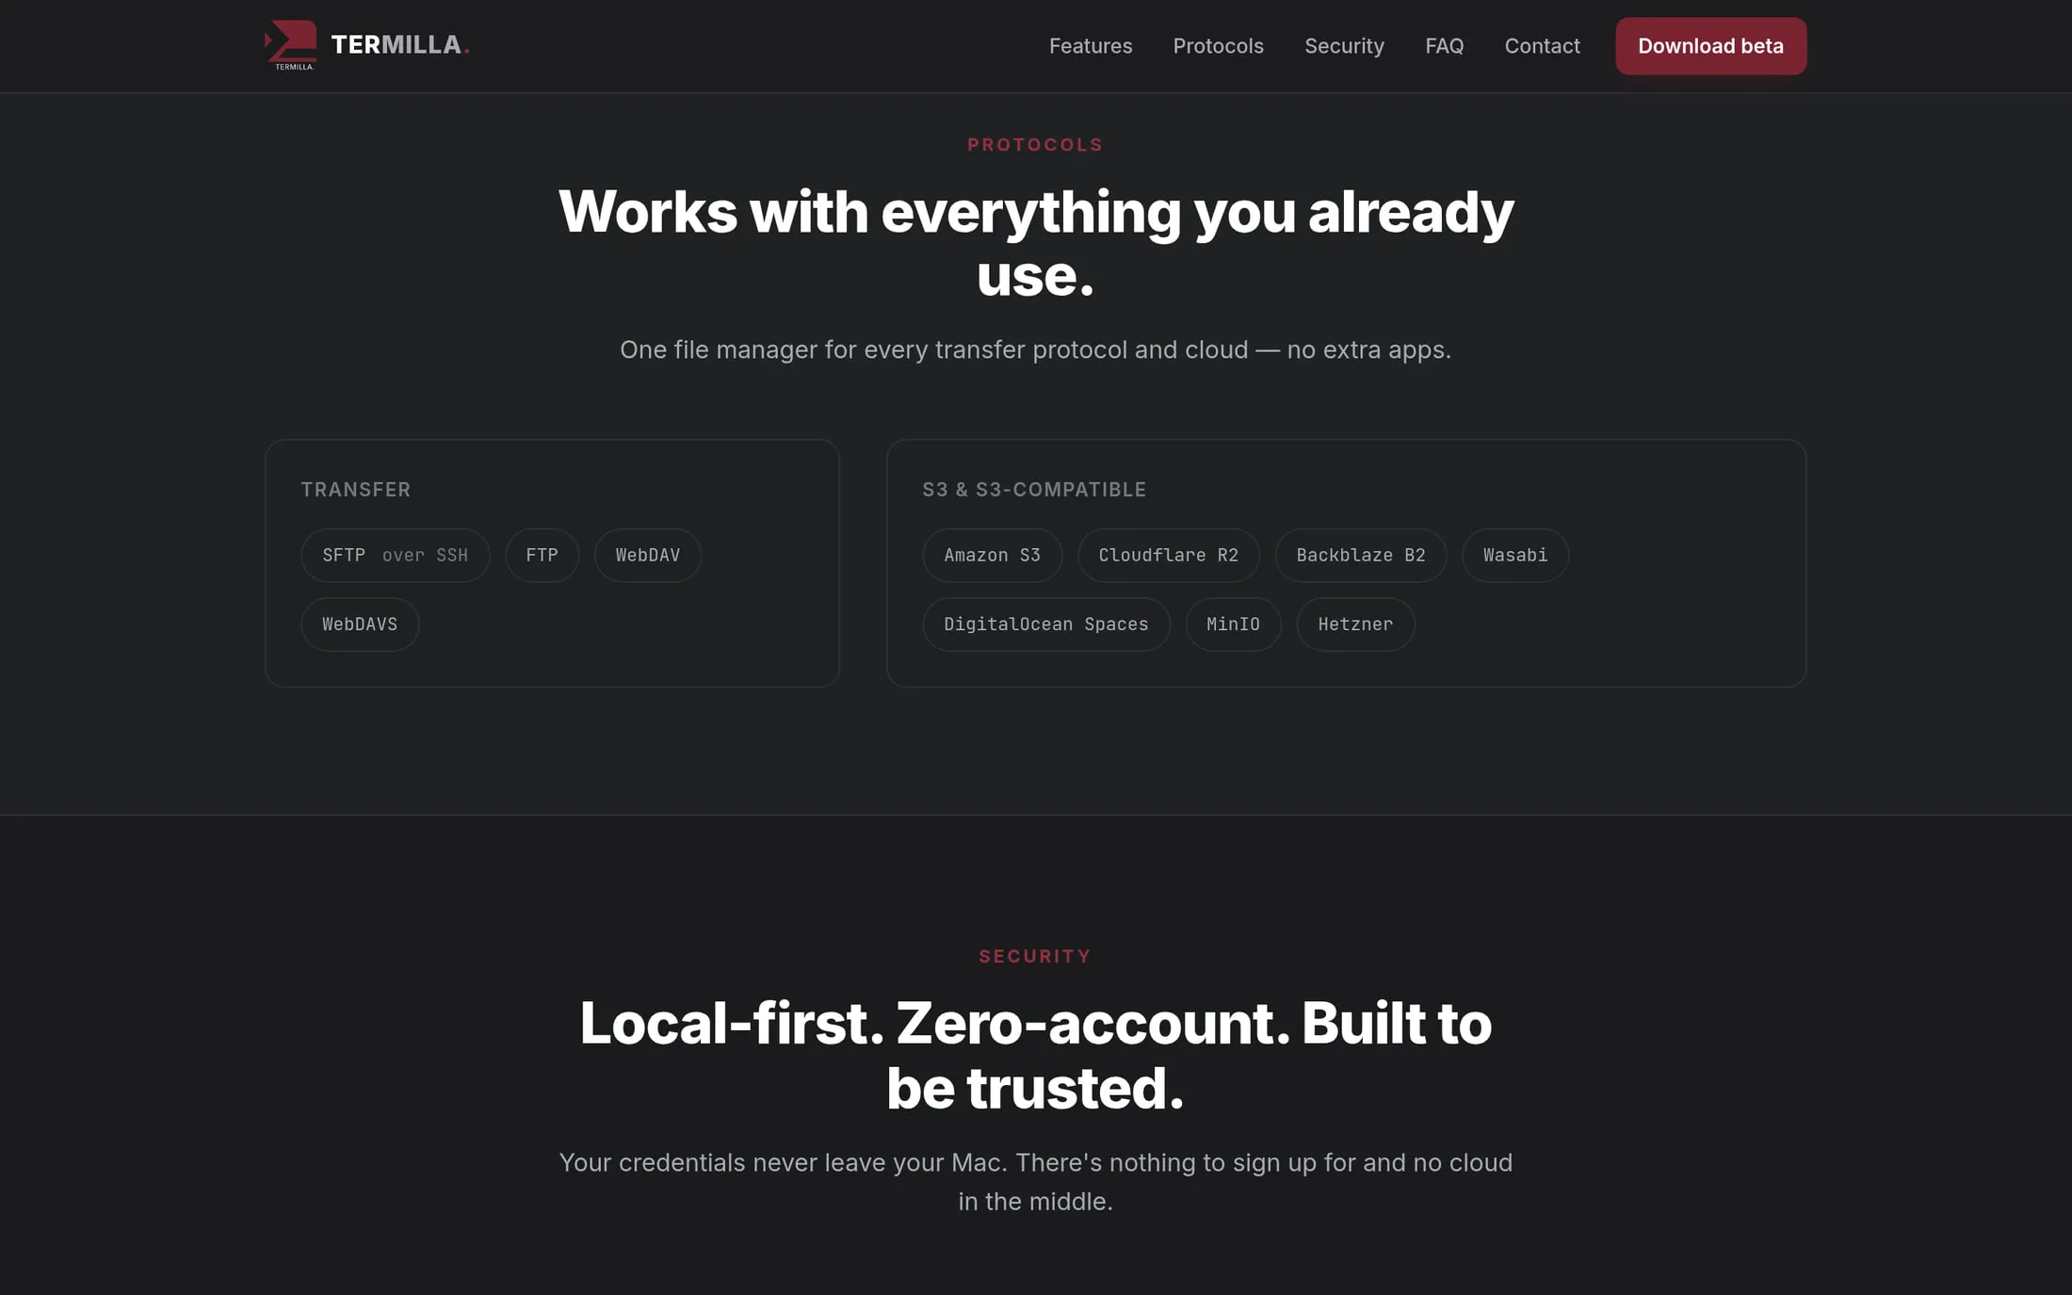Click the 'Your credentials never leave your Mac' paragraph
Image resolution: width=2072 pixels, height=1295 pixels.
point(1036,1182)
